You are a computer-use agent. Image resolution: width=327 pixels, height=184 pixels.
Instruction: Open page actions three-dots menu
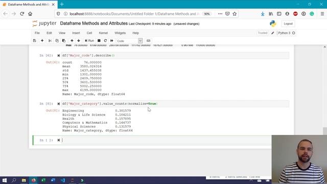[x=220, y=14]
